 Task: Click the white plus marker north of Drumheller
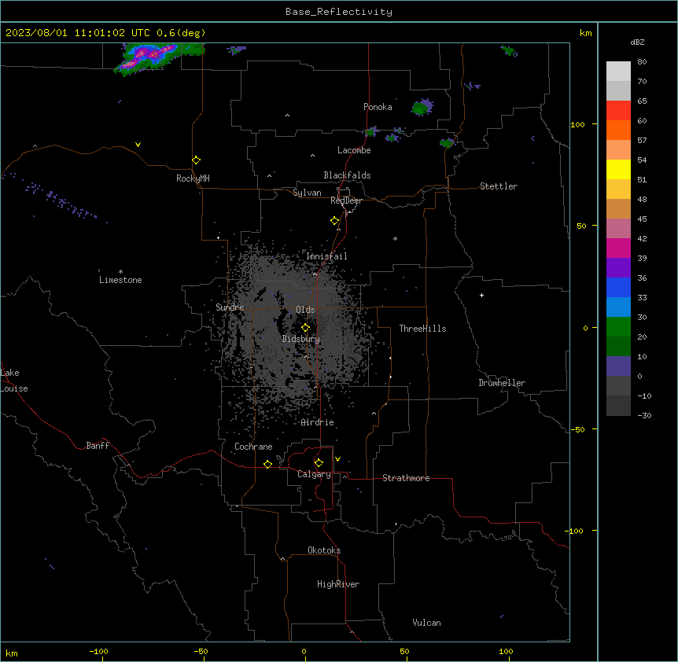481,295
